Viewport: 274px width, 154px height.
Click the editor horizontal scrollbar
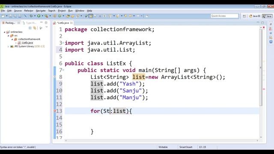coord(162,140)
